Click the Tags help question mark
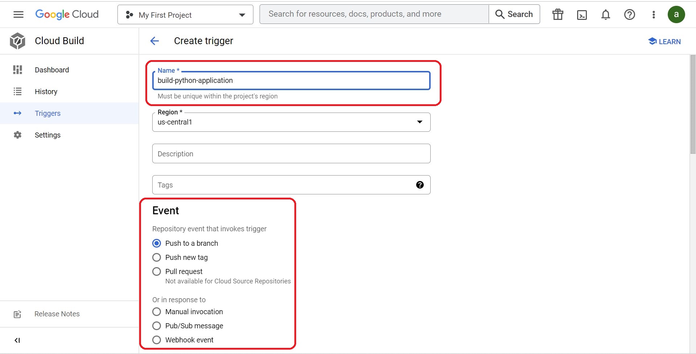Viewport: 696px width, 354px height. 420,185
